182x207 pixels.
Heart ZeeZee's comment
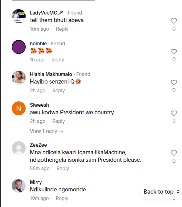click(174, 153)
